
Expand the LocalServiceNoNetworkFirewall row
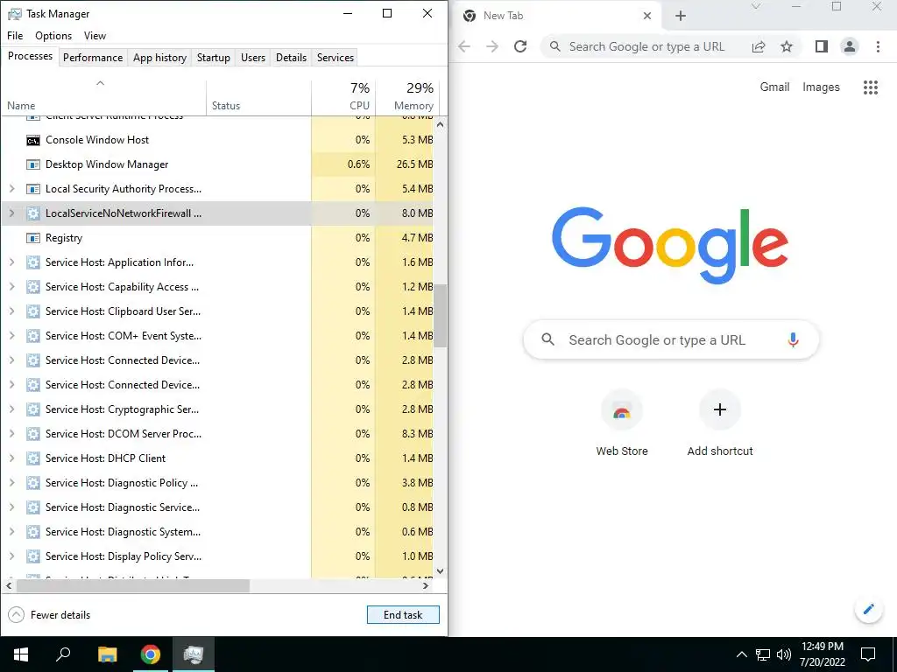[12, 213]
